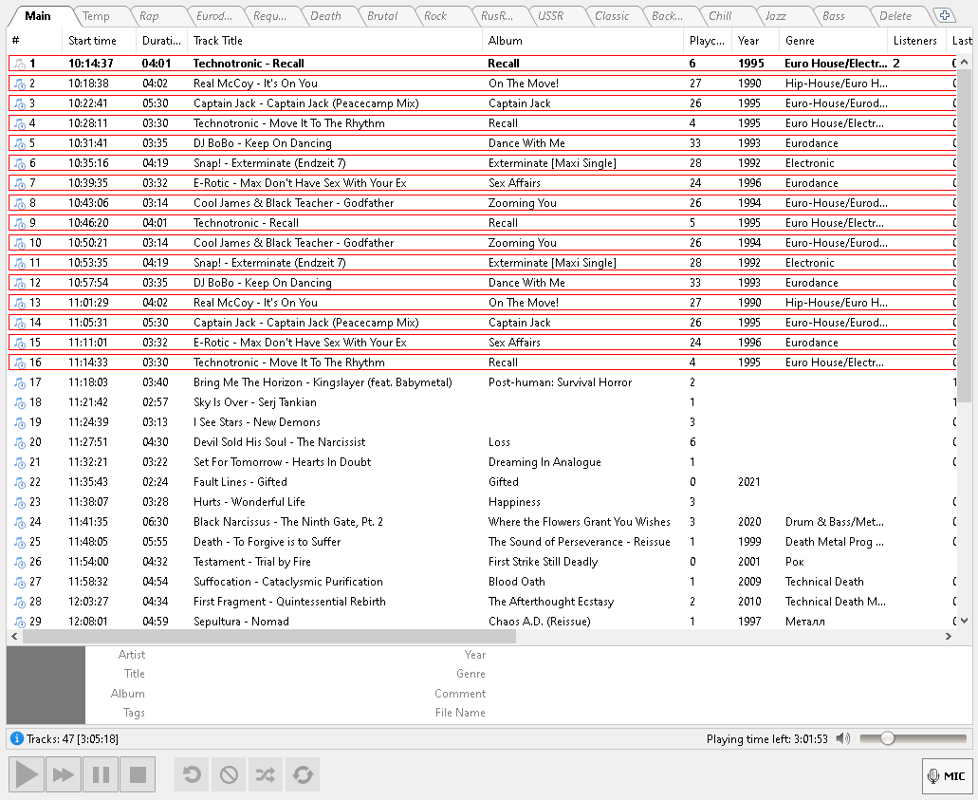Image resolution: width=978 pixels, height=800 pixels.
Task: Sort by the Genre column header
Action: click(833, 41)
